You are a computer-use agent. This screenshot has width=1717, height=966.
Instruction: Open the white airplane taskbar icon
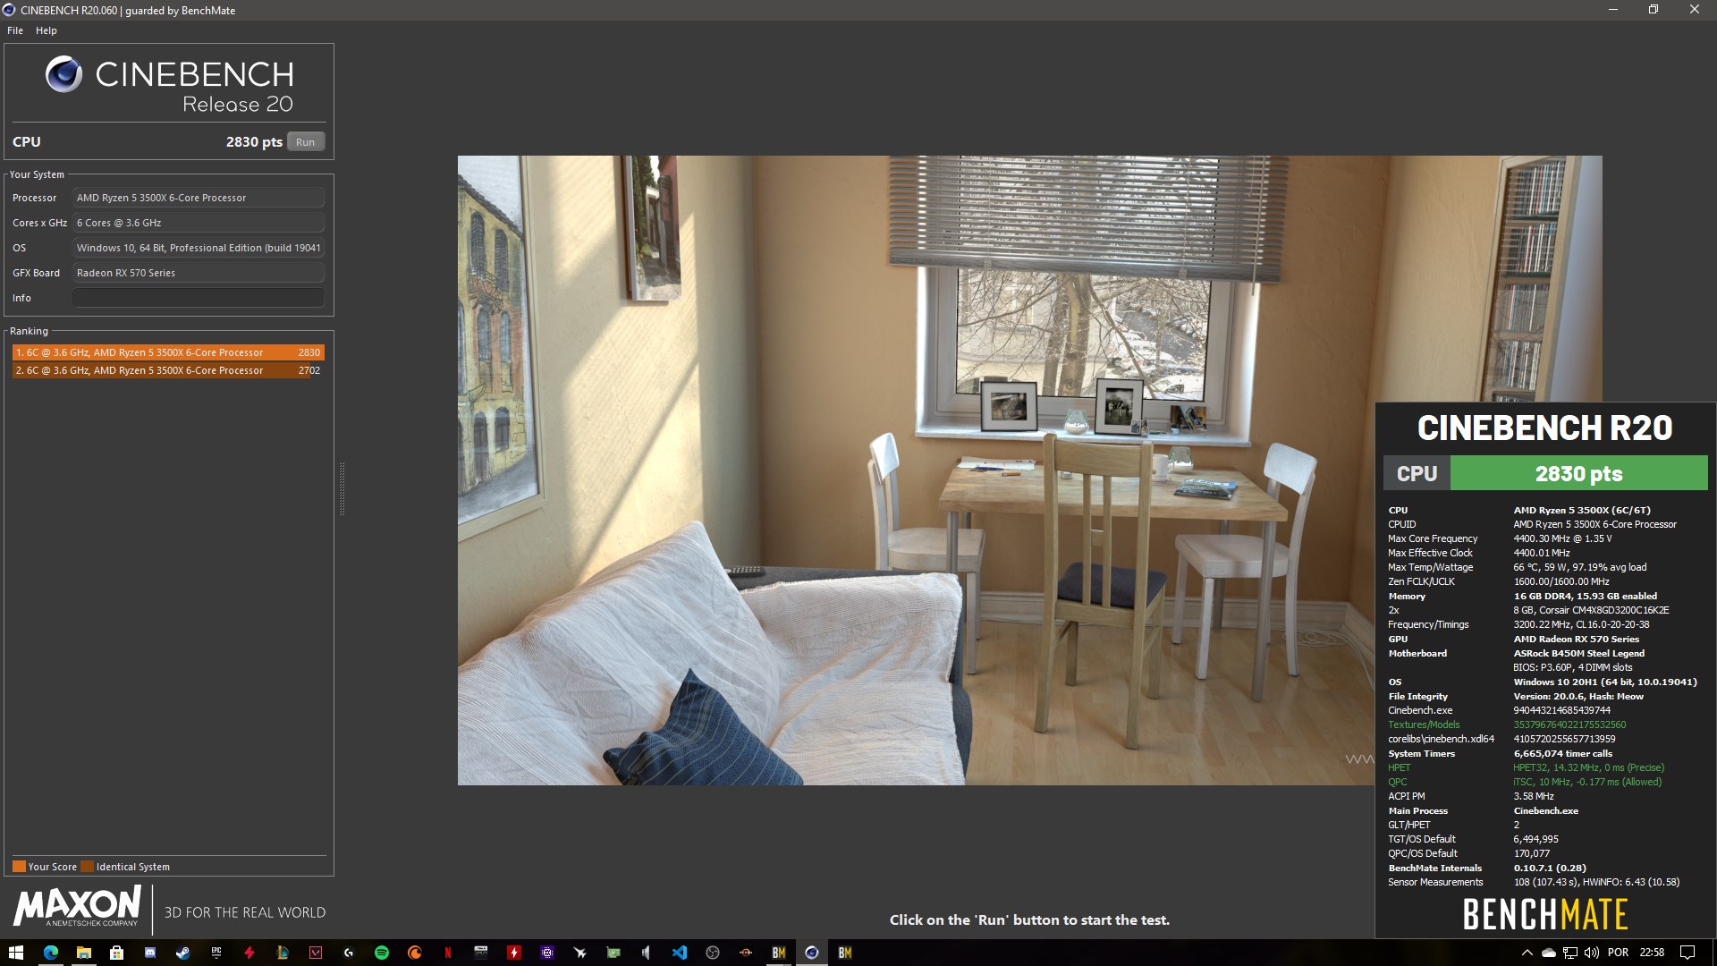point(580,953)
